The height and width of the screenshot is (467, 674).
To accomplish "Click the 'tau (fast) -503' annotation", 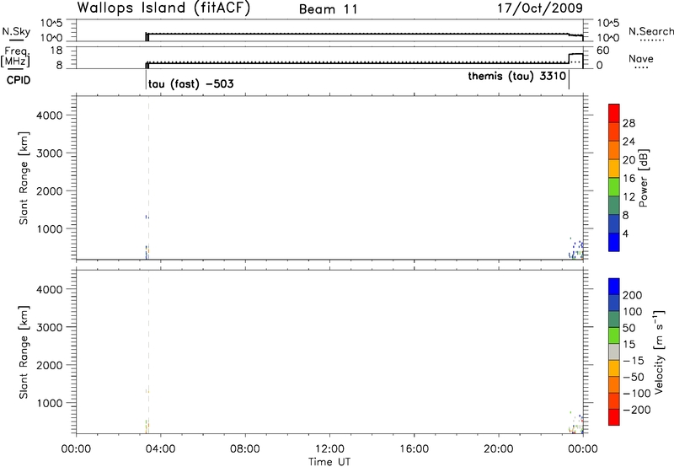I will tap(191, 83).
